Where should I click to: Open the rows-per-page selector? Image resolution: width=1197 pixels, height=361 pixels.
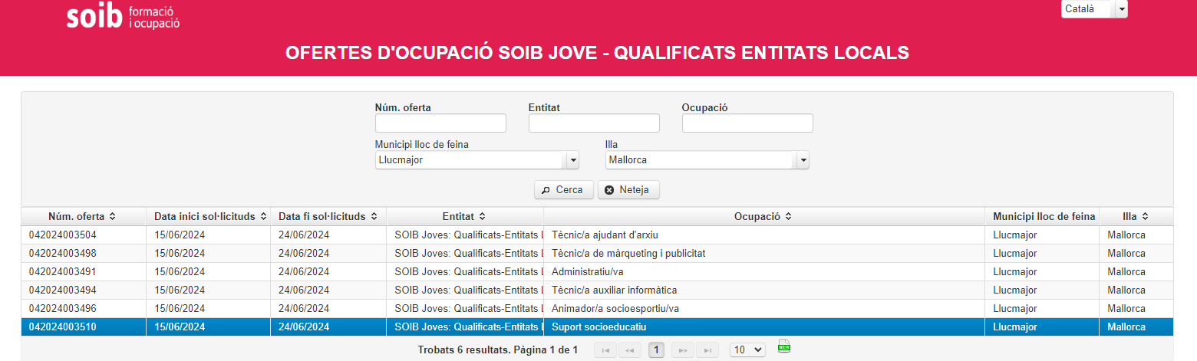(747, 350)
